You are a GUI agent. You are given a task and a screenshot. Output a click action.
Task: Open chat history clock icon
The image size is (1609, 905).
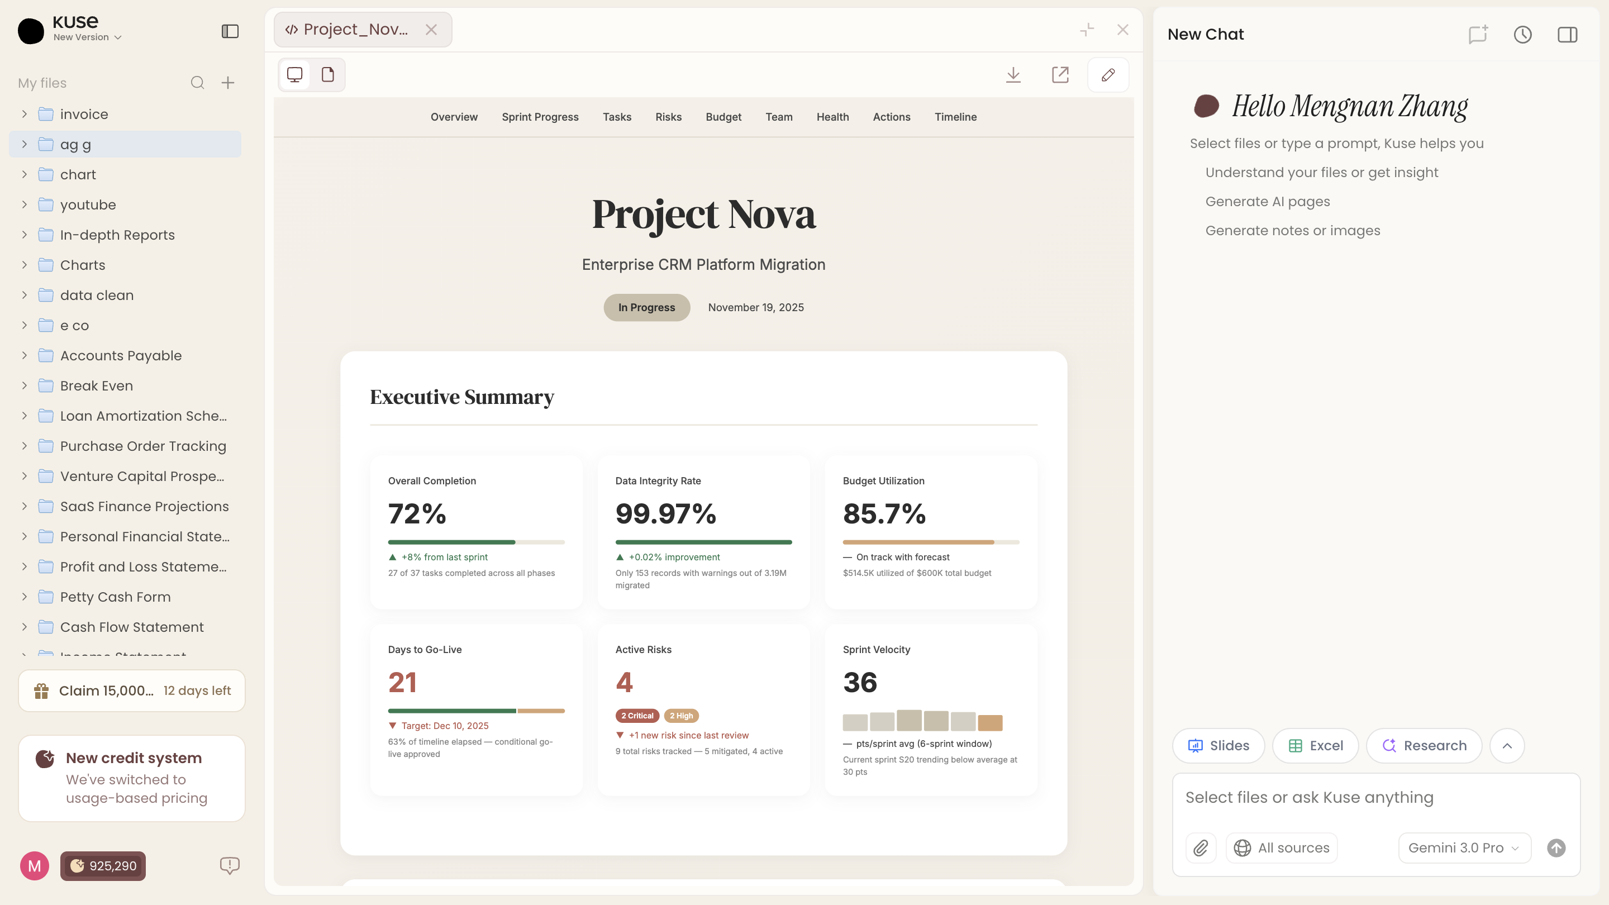1522,34
